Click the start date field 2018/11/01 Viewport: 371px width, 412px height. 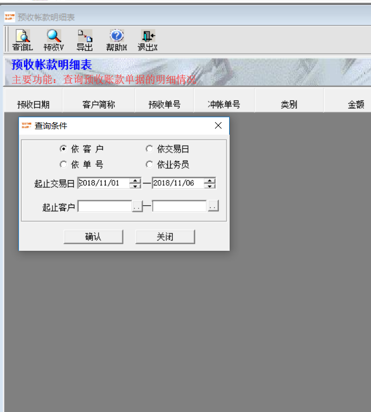coord(104,183)
